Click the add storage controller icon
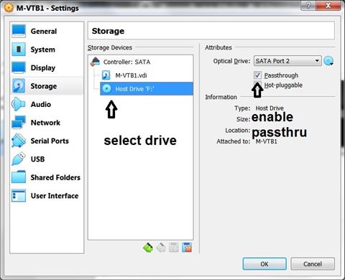The height and width of the screenshot is (280, 345). click(x=148, y=248)
